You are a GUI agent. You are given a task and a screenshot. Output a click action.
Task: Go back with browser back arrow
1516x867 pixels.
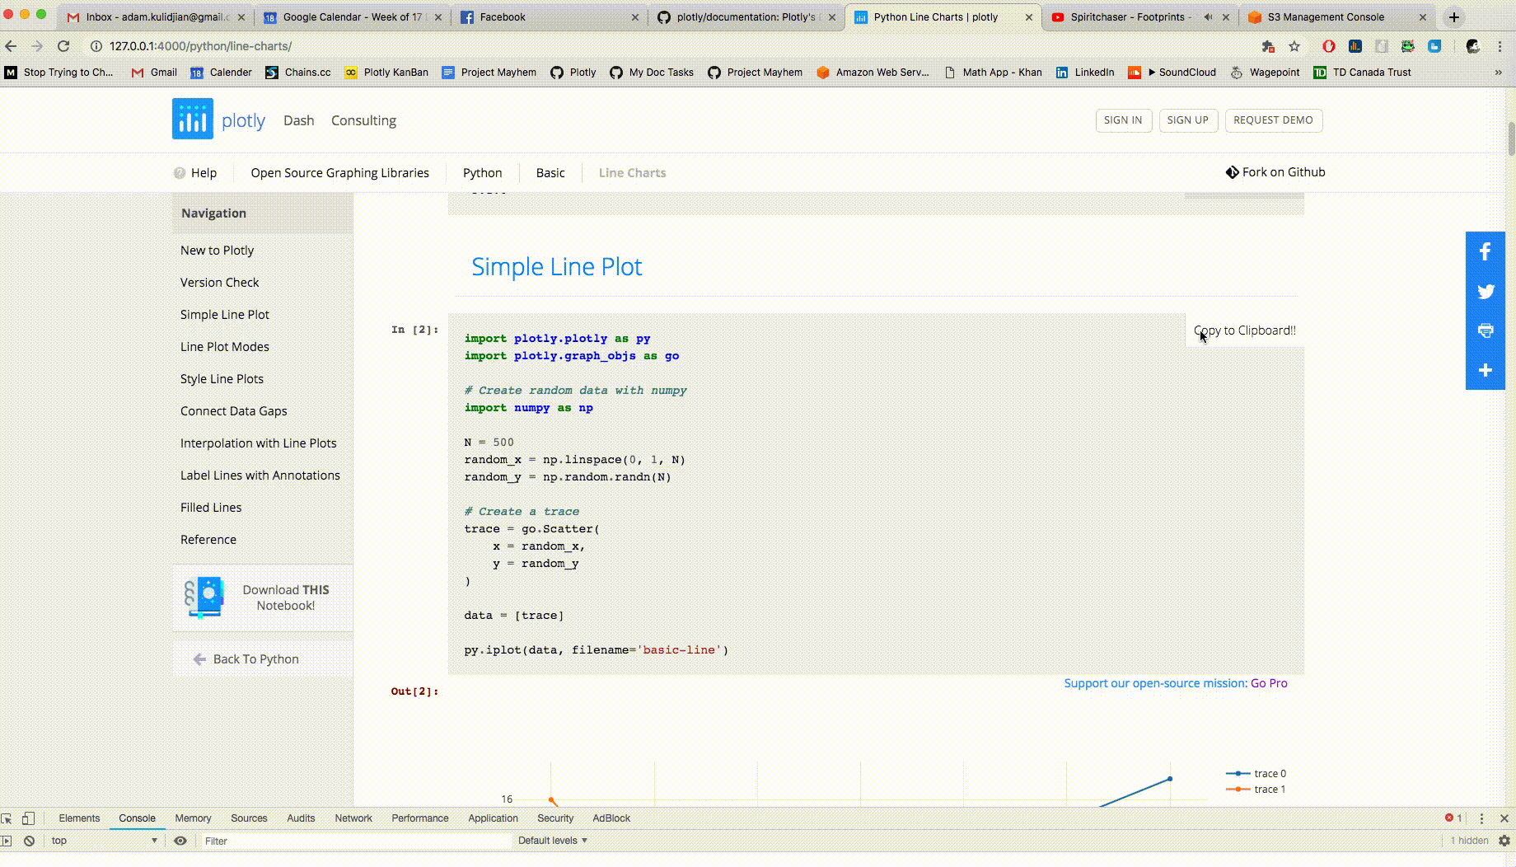click(x=11, y=46)
